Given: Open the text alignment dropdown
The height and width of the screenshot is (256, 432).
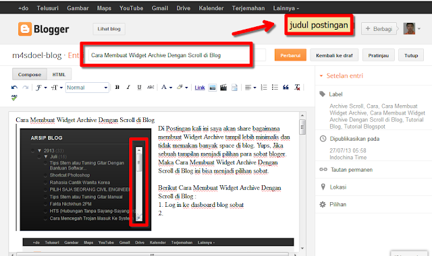Looking at the screenshot, I should (250, 88).
